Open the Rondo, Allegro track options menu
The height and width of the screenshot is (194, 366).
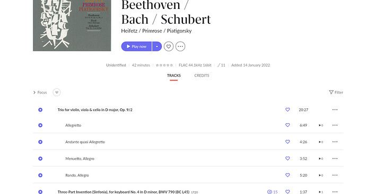[x=335, y=175]
